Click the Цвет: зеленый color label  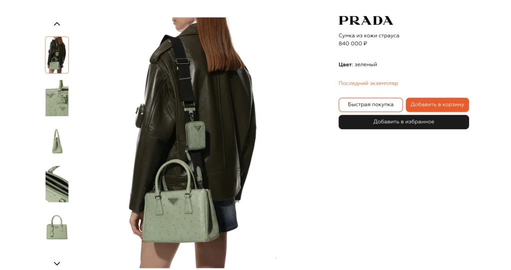point(357,64)
